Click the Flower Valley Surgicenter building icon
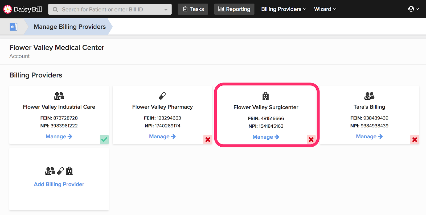The width and height of the screenshot is (426, 215). 266,96
